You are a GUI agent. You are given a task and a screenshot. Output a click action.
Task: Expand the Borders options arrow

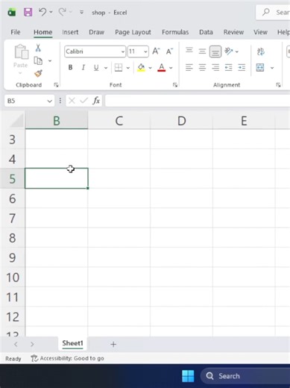point(128,68)
